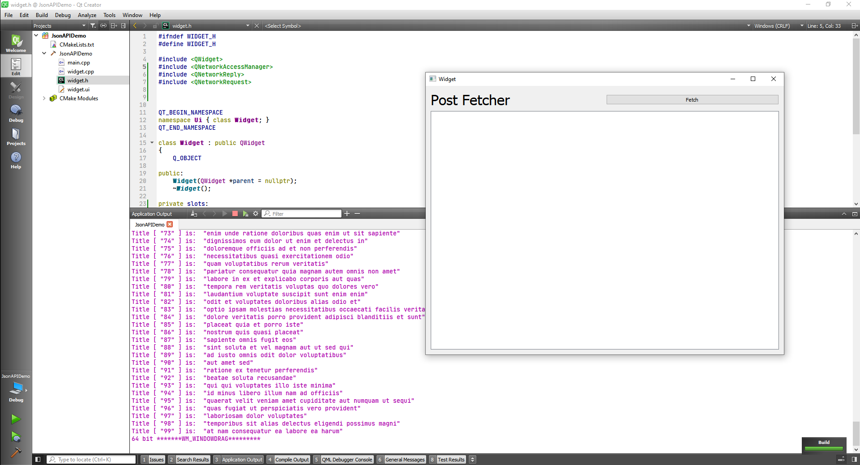This screenshot has width=860, height=465.
Task: Fold the class Widget code block
Action: [152, 143]
